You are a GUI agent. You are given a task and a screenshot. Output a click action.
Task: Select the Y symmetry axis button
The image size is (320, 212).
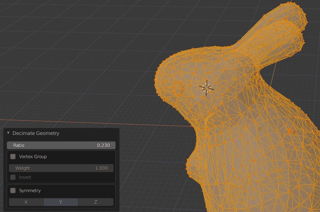(x=61, y=202)
